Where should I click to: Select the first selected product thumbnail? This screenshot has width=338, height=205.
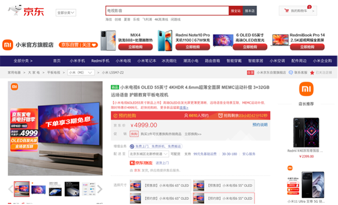click(22, 189)
